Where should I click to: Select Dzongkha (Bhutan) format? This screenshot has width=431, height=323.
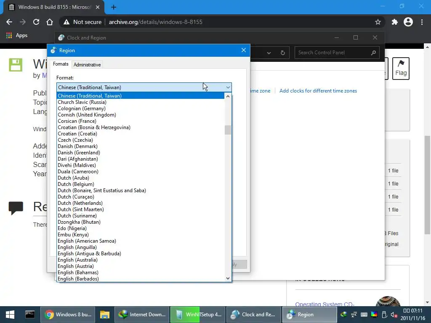click(140, 222)
